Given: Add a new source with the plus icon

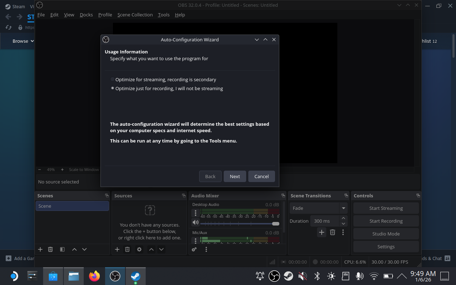Looking at the screenshot, I should [117, 249].
